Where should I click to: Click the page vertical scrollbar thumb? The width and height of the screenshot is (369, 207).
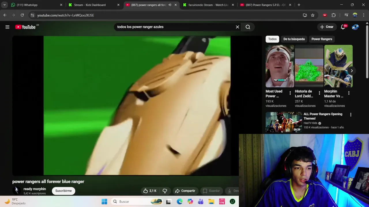(367, 52)
